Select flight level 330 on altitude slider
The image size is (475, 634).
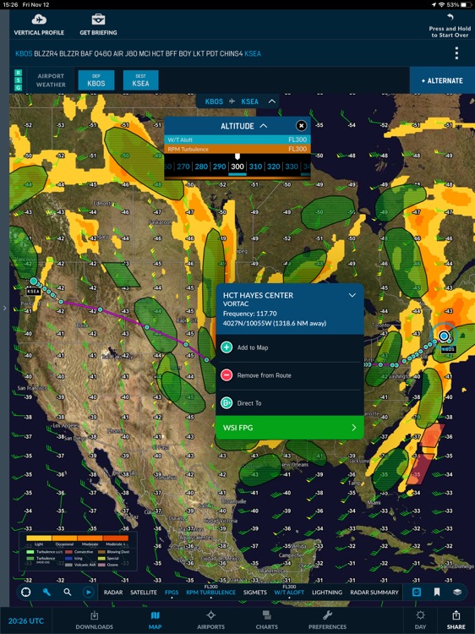pyautogui.click(x=292, y=167)
